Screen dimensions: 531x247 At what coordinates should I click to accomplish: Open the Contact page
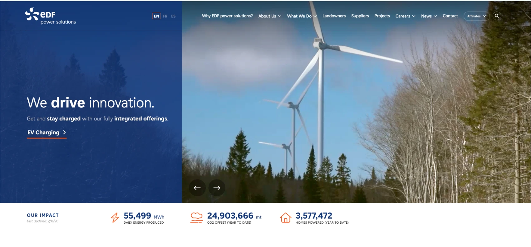coord(450,16)
